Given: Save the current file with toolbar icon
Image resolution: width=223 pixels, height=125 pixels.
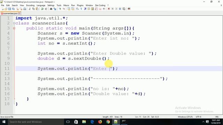Looking at the screenshot, I should tap(9, 9).
